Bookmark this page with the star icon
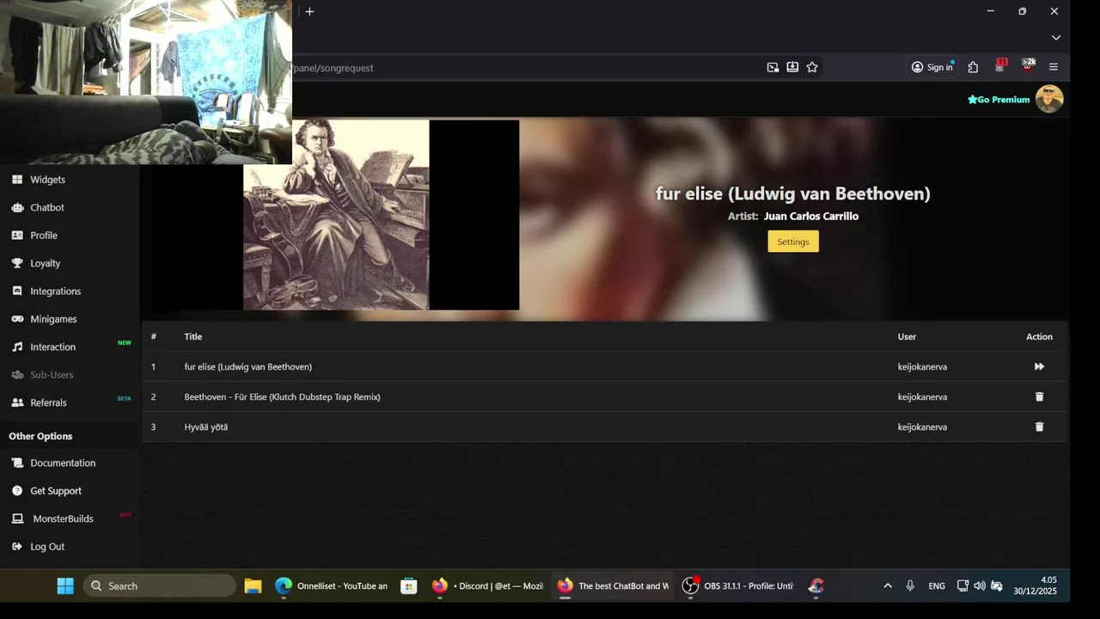This screenshot has height=619, width=1100. [x=812, y=67]
